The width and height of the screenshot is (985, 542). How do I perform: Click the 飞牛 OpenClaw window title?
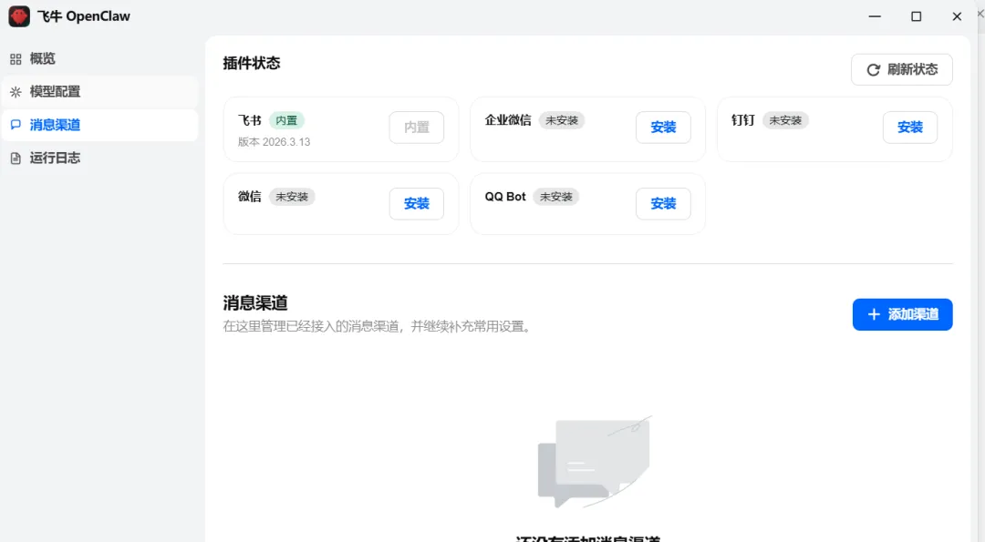[x=84, y=16]
